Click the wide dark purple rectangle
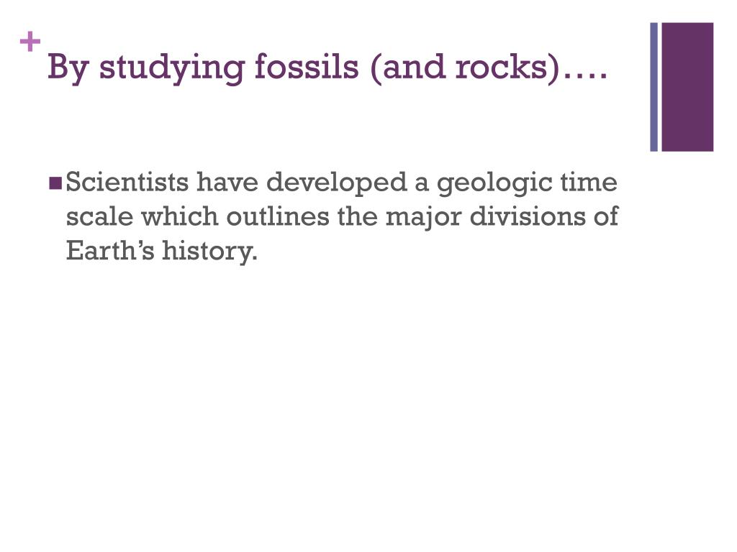The height and width of the screenshot is (552, 737). [x=687, y=87]
